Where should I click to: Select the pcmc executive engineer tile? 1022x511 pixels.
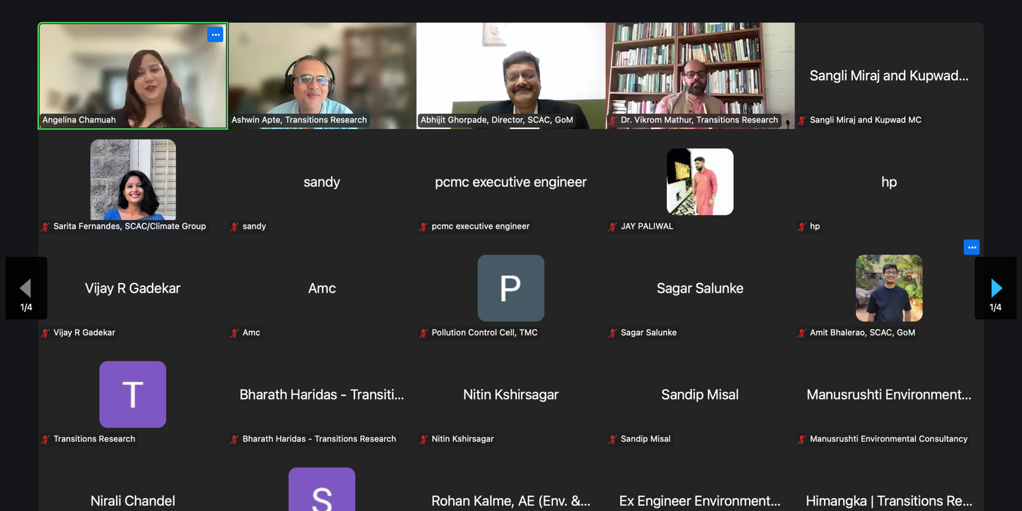click(511, 182)
